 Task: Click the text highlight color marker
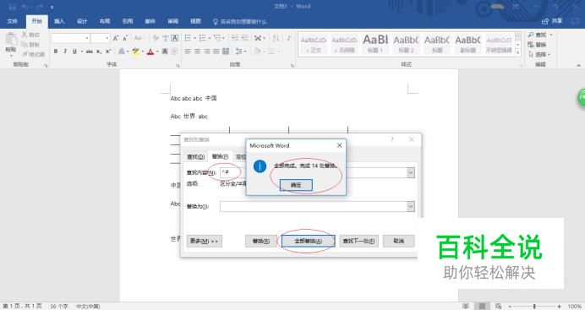tap(135, 52)
